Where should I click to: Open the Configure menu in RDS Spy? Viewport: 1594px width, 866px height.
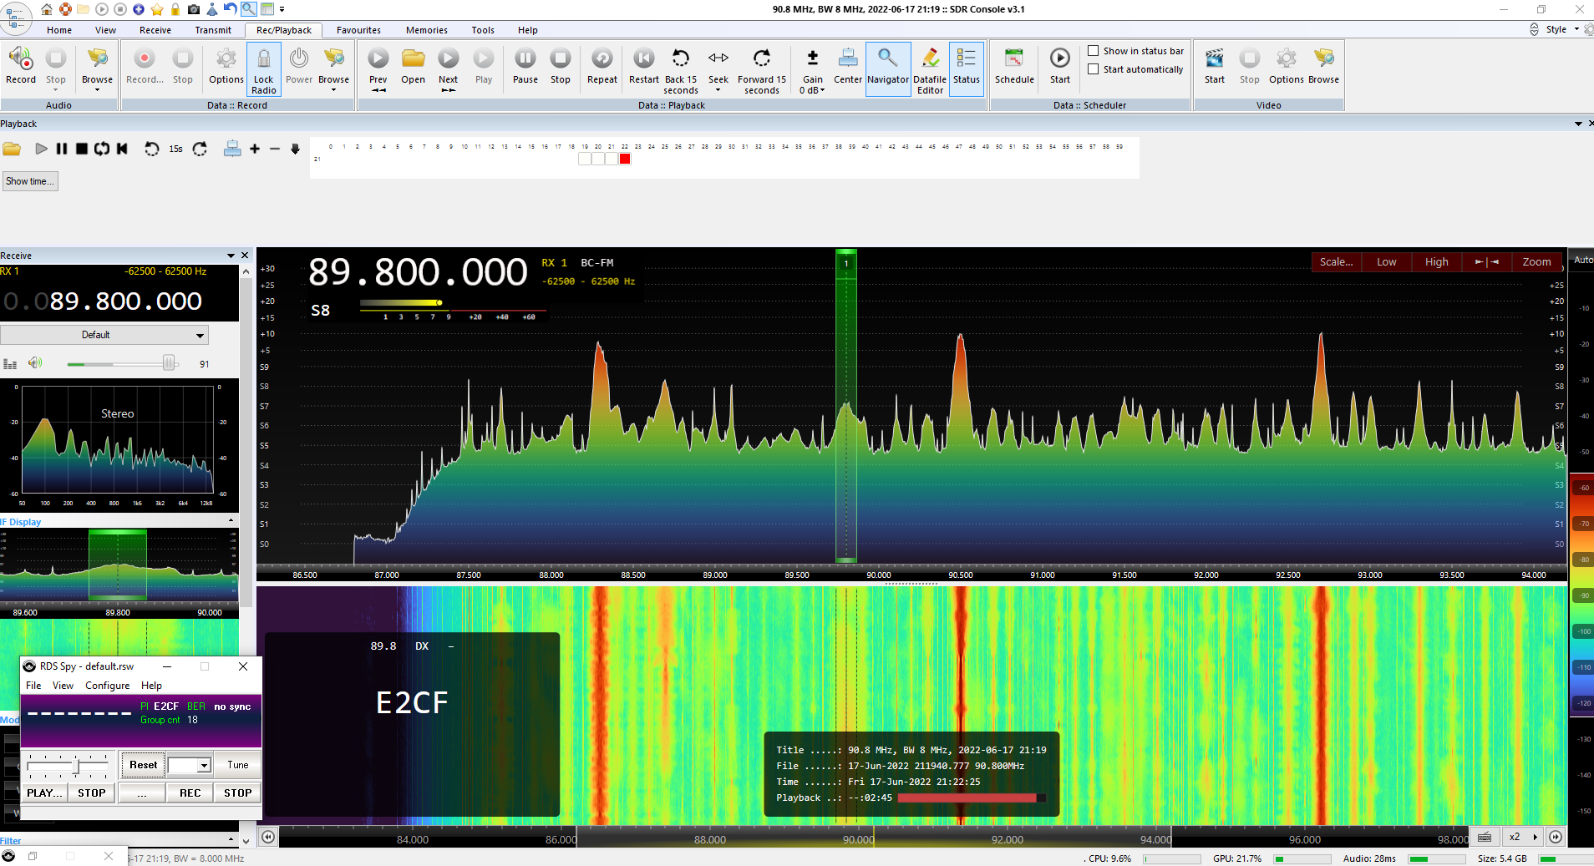point(107,686)
